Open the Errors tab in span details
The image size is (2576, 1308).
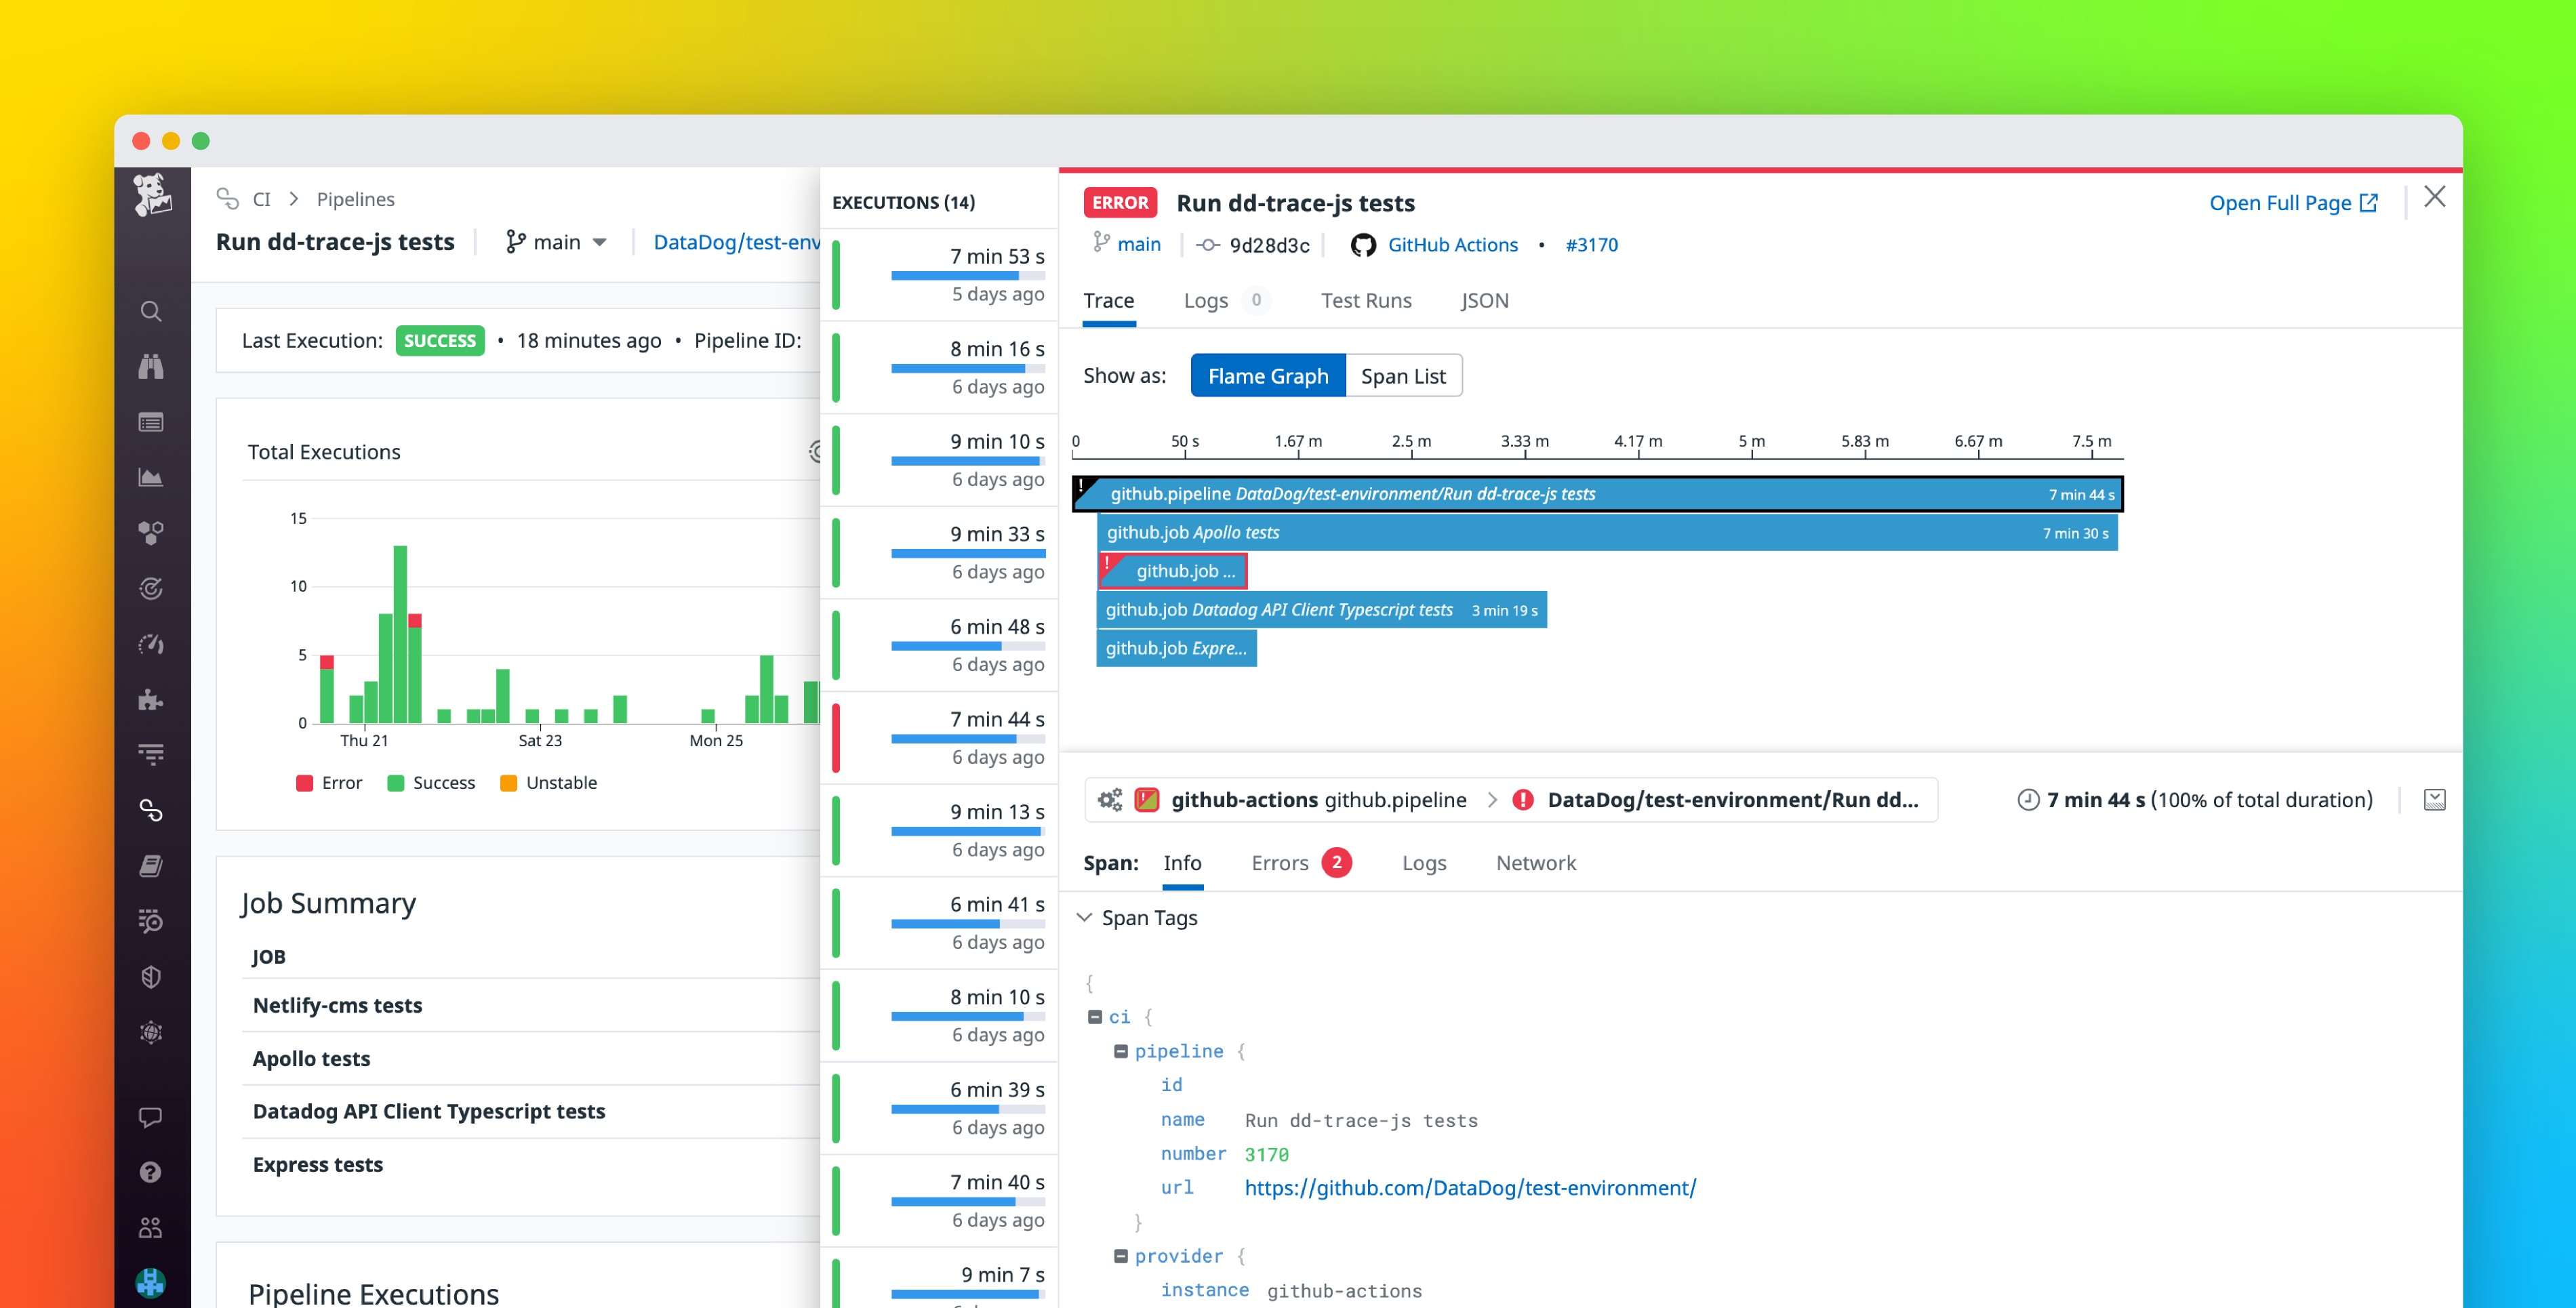point(1280,862)
